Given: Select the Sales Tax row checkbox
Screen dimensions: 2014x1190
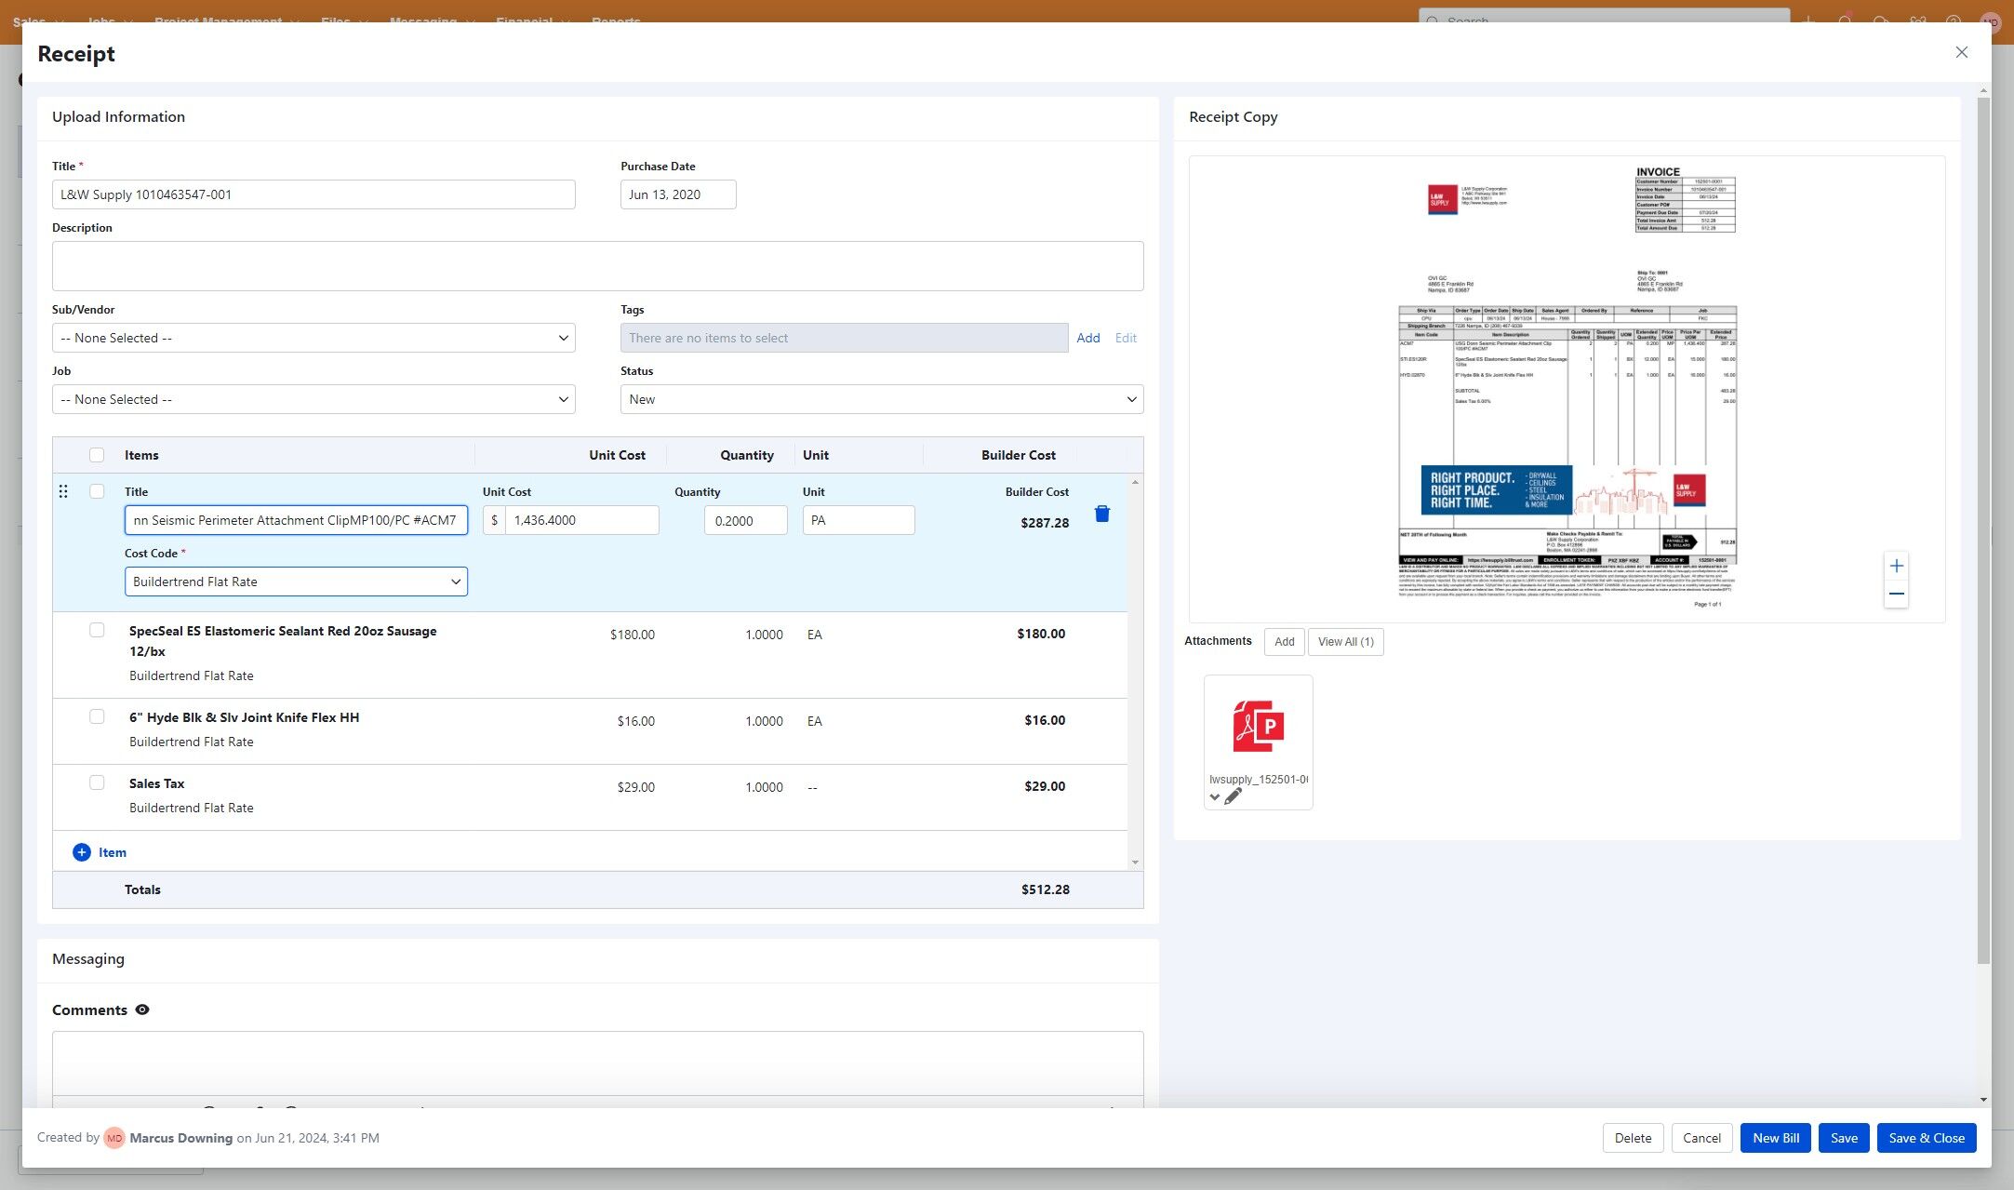Looking at the screenshot, I should pyautogui.click(x=97, y=782).
